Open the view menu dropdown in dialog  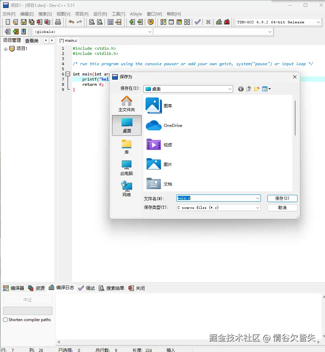266,89
